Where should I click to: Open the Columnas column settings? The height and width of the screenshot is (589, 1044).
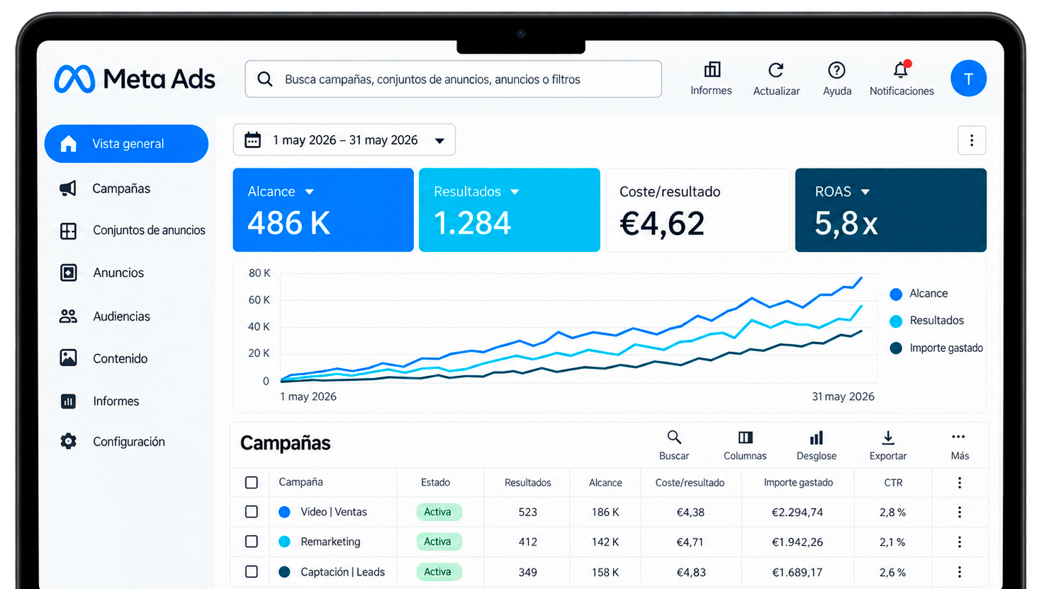pyautogui.click(x=745, y=445)
